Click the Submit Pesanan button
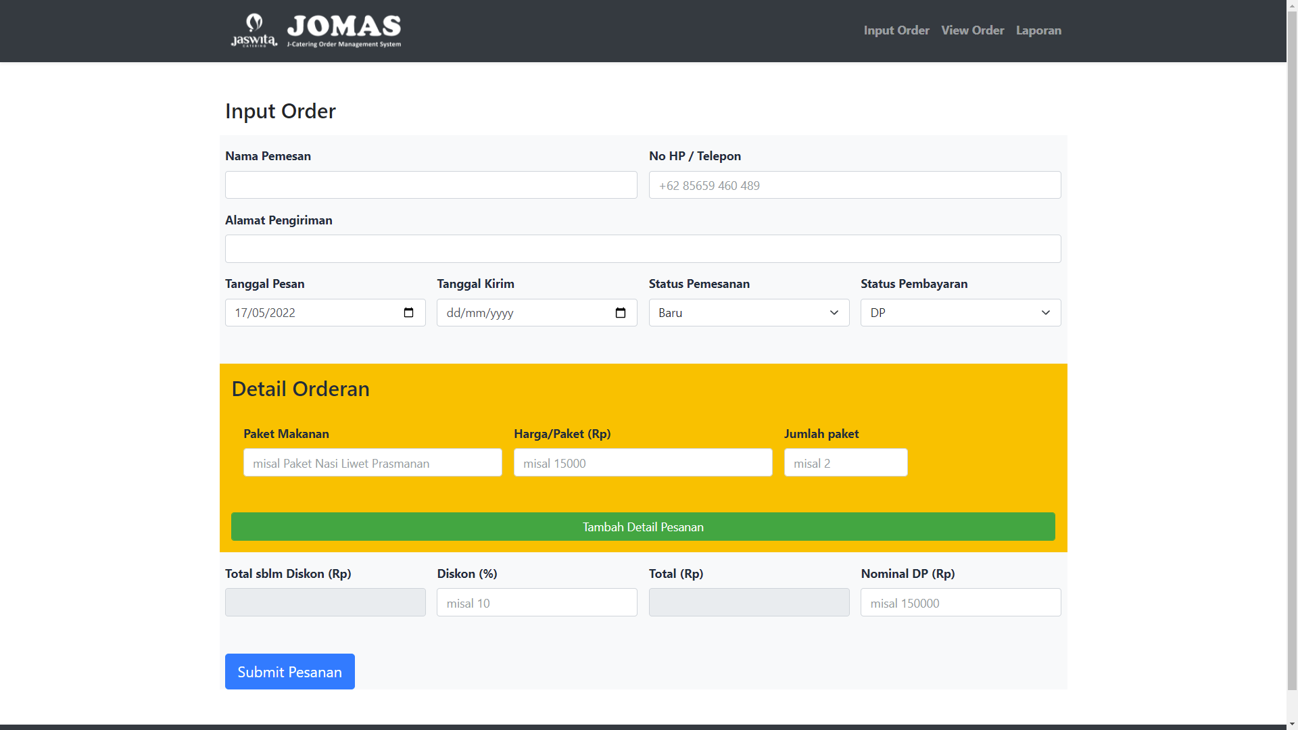1298x730 pixels. tap(289, 672)
